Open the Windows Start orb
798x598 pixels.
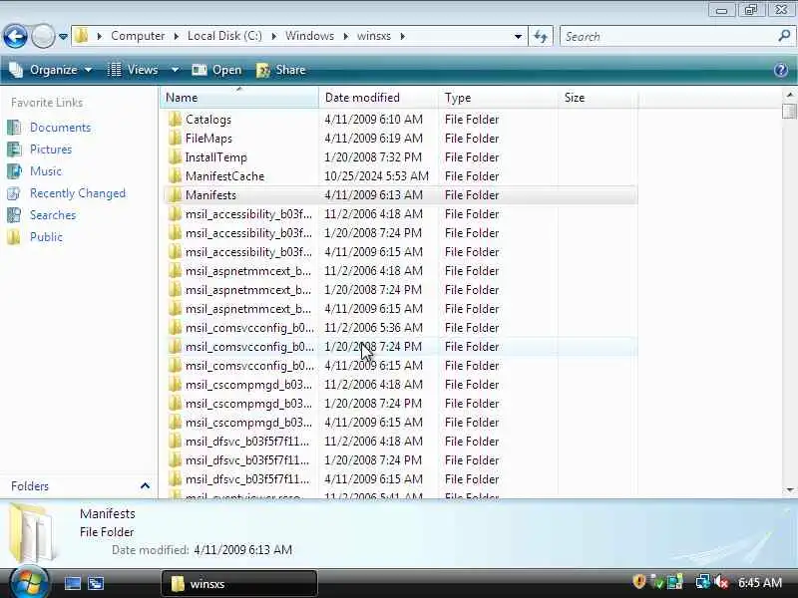(x=29, y=581)
